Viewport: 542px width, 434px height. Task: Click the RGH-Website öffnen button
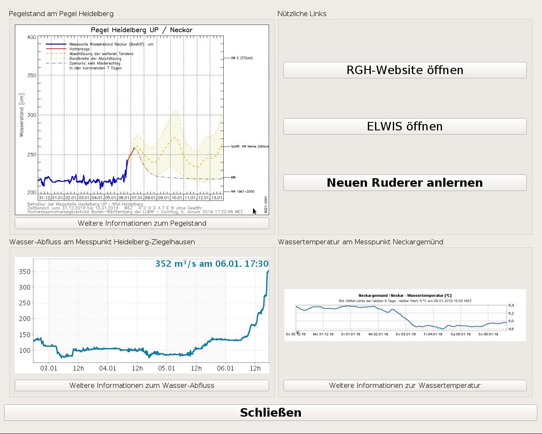click(405, 70)
